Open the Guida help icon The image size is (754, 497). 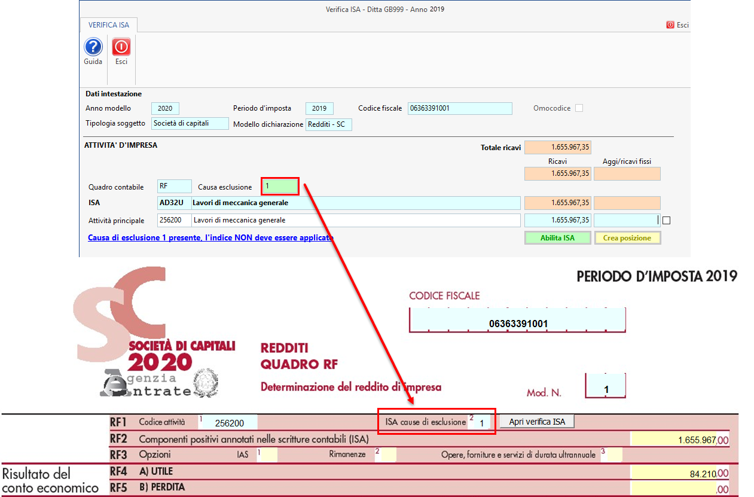(93, 47)
